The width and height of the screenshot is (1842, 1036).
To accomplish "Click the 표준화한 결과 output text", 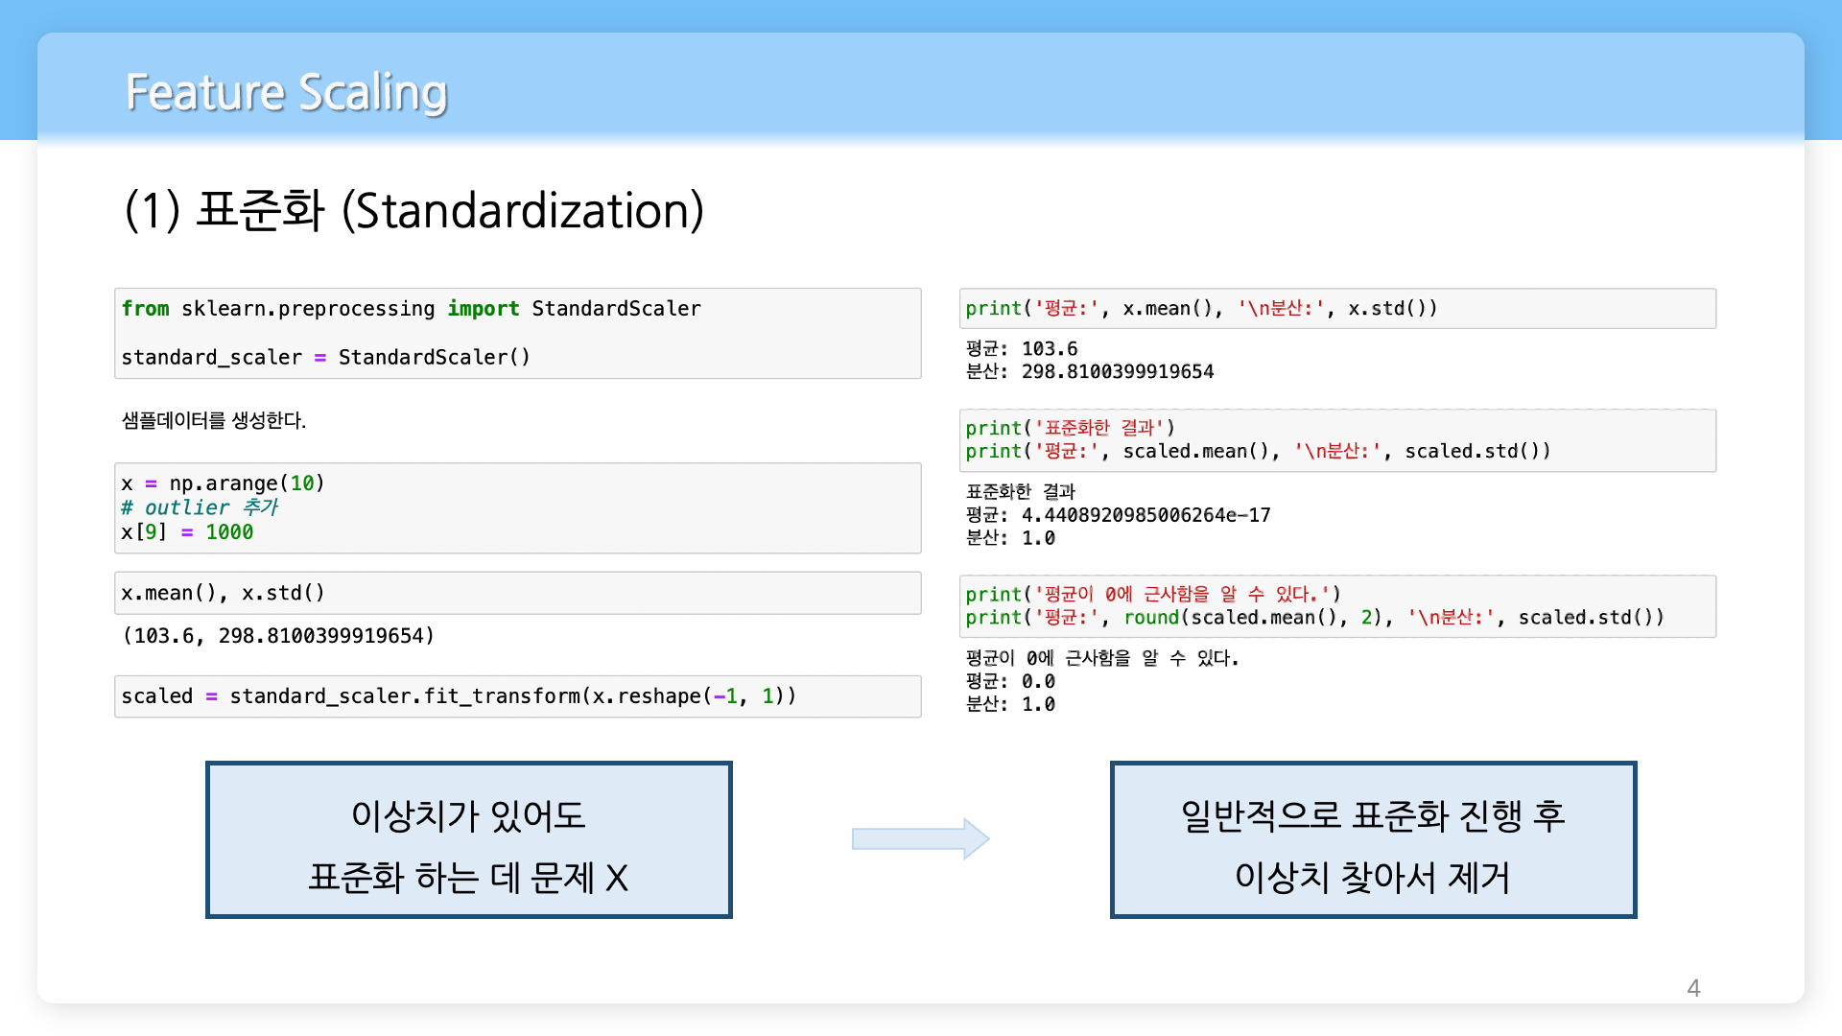I will (1021, 491).
